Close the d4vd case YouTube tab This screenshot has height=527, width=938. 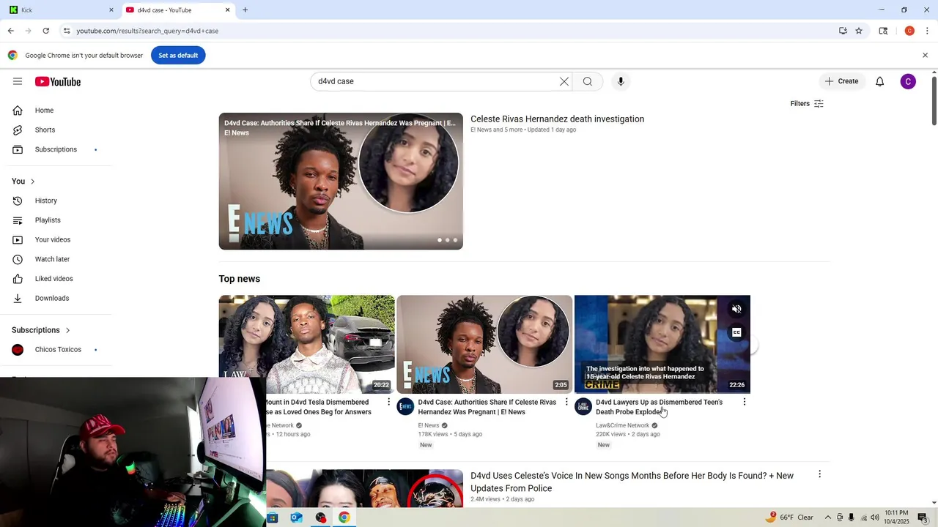(227, 10)
